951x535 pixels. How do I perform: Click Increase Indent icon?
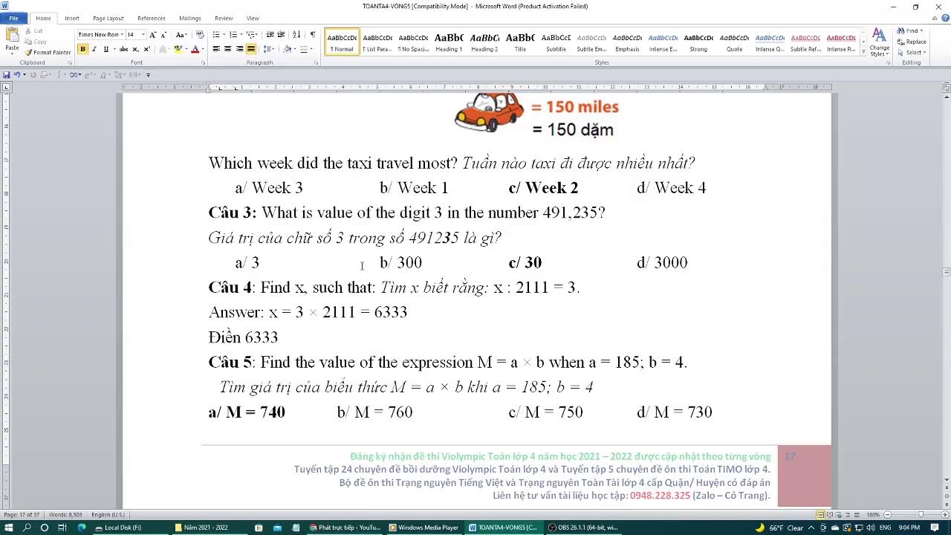tap(282, 35)
